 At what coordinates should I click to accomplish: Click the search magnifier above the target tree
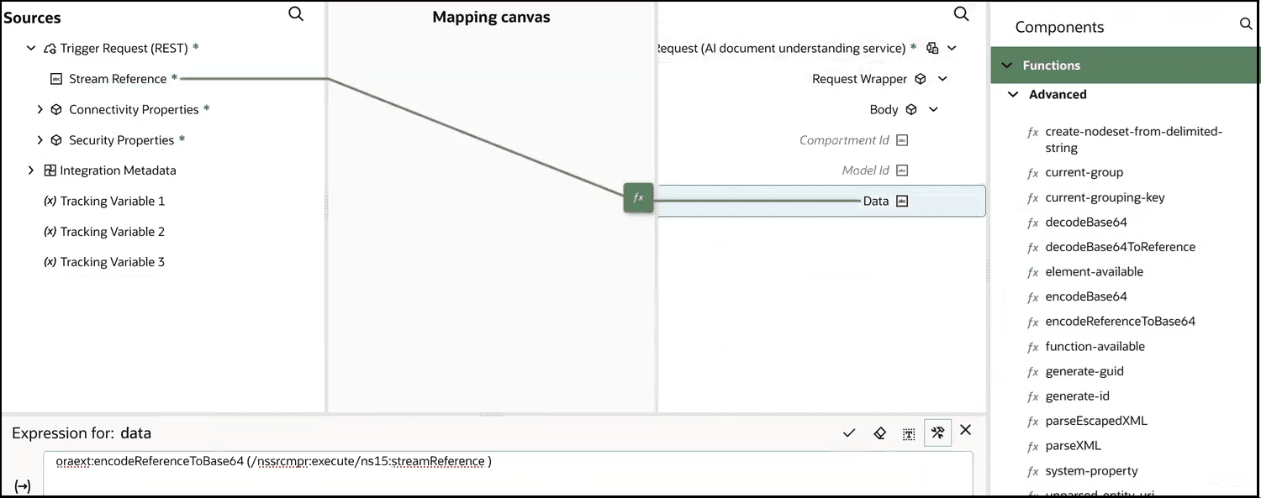click(x=961, y=14)
